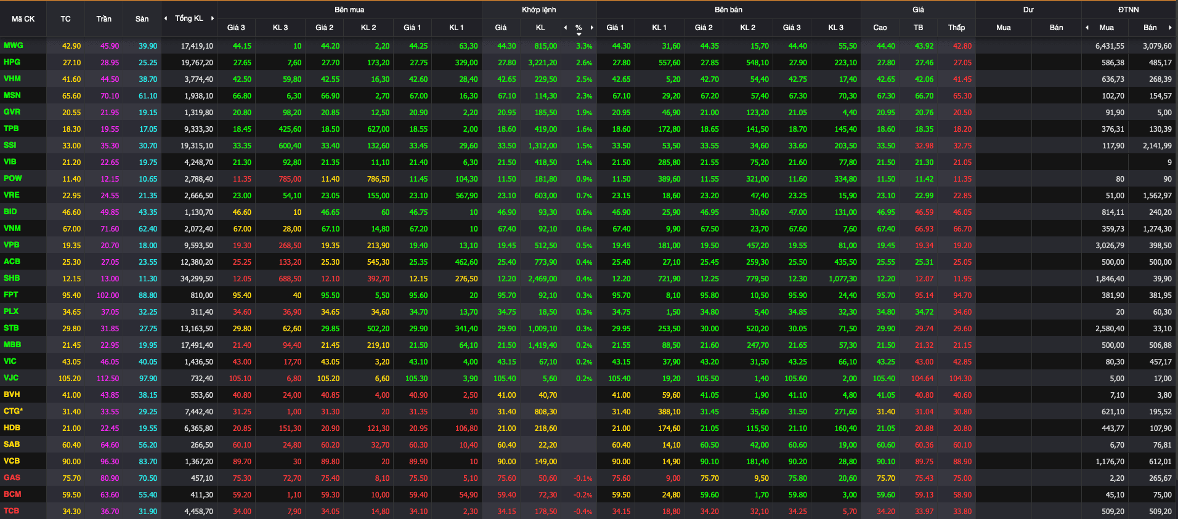Open VIB stock symbol
The height and width of the screenshot is (519, 1178).
click(10, 162)
